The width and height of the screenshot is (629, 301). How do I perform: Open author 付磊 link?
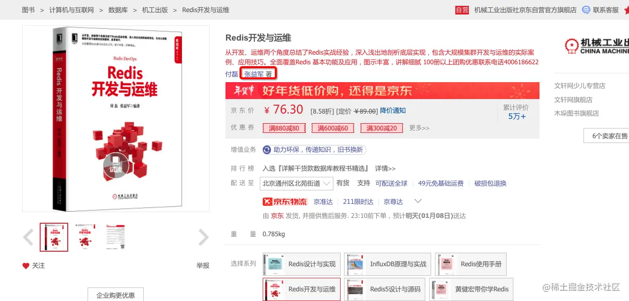pos(232,74)
